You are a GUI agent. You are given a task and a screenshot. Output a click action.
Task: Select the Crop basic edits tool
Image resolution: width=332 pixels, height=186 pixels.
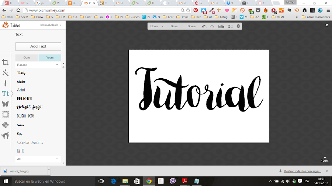5,62
